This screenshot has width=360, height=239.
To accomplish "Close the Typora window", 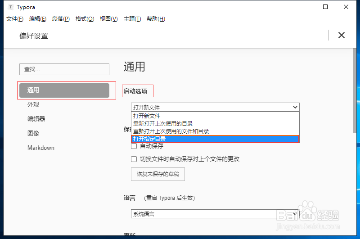I will (346, 7).
